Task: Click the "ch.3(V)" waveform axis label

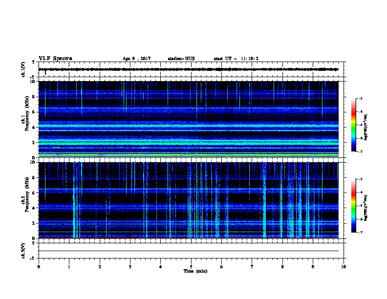Action: [x=23, y=251]
